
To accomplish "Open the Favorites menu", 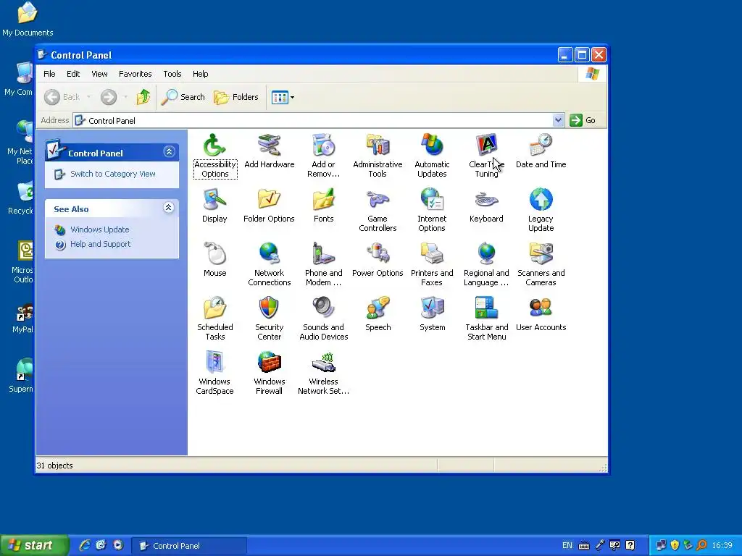I will 136,74.
